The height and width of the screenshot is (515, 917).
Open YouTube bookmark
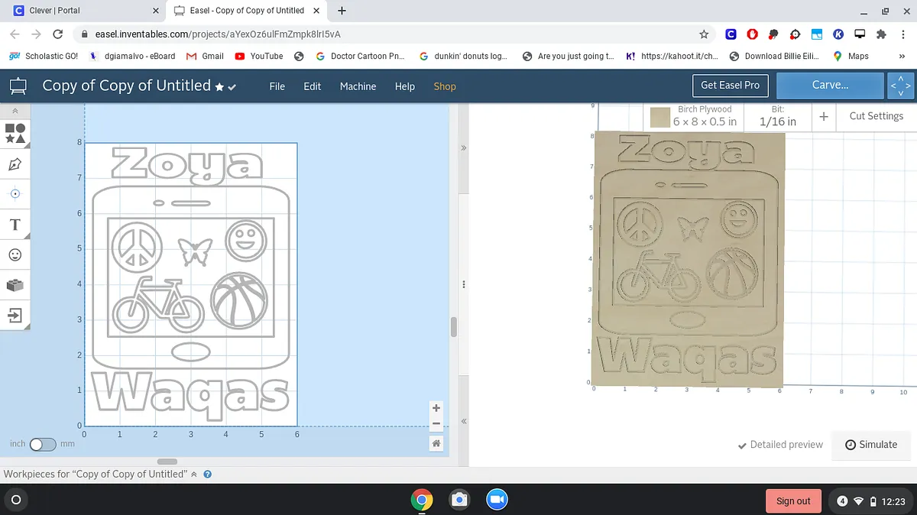point(259,56)
